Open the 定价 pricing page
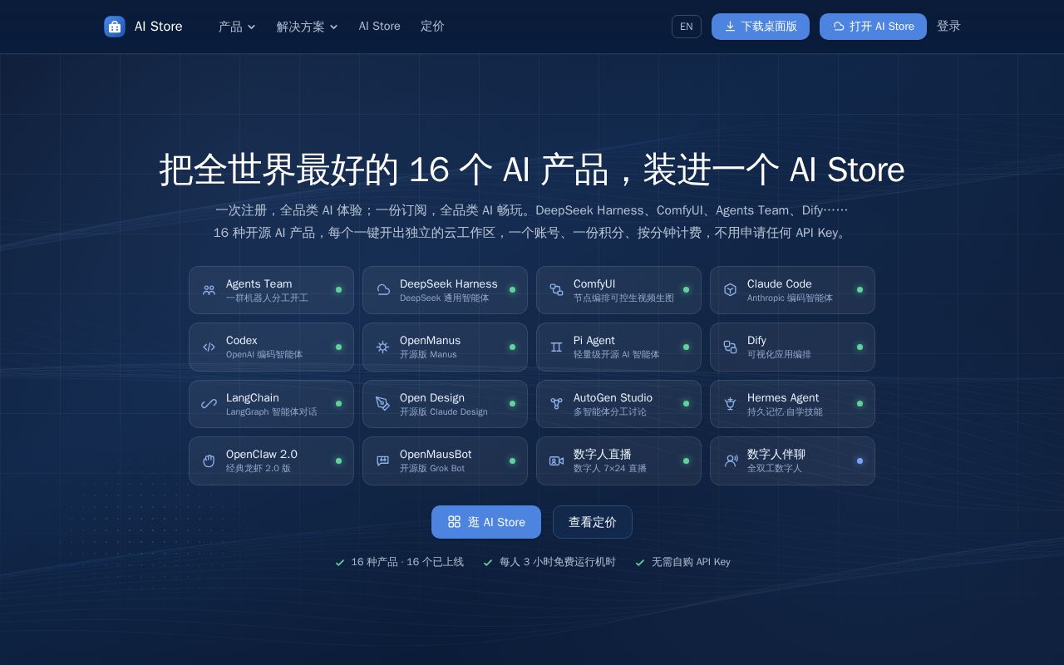1064x665 pixels. click(432, 27)
